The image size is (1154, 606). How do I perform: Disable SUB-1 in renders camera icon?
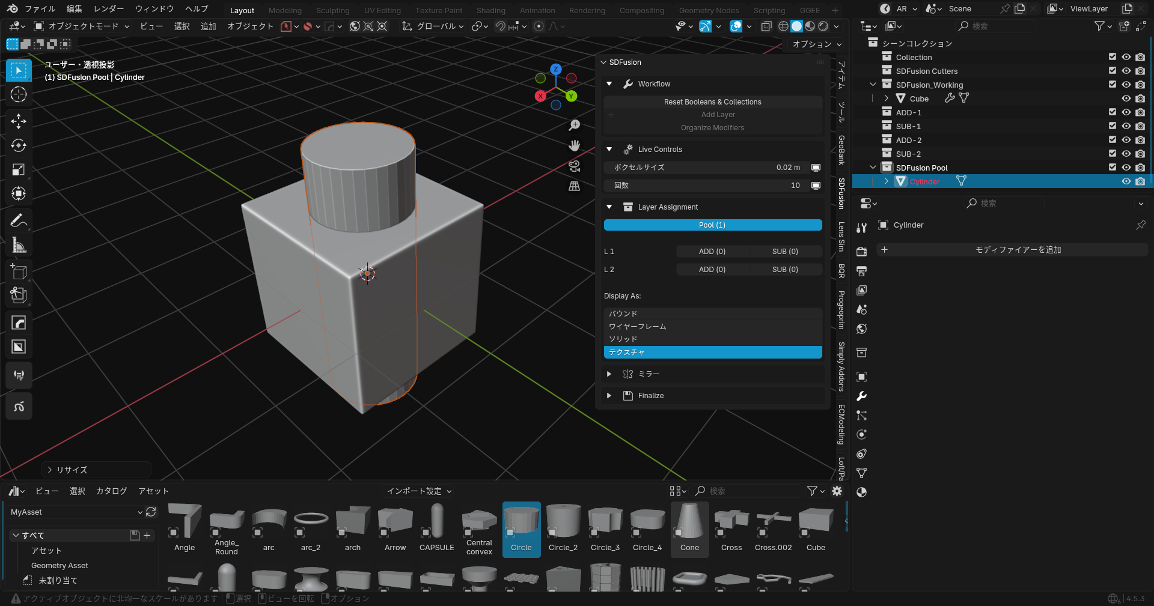[1140, 126]
